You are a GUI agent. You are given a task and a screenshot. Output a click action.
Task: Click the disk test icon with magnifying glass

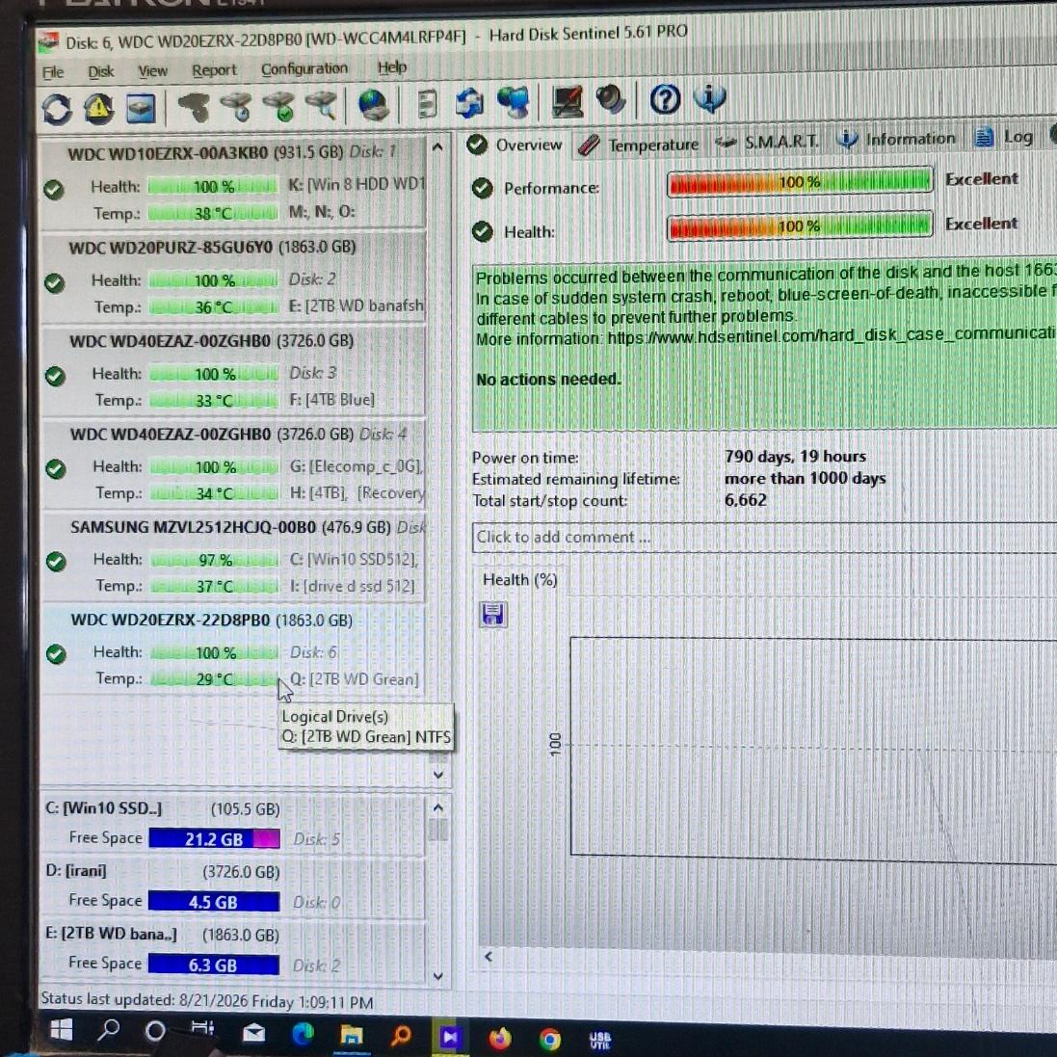tap(322, 106)
